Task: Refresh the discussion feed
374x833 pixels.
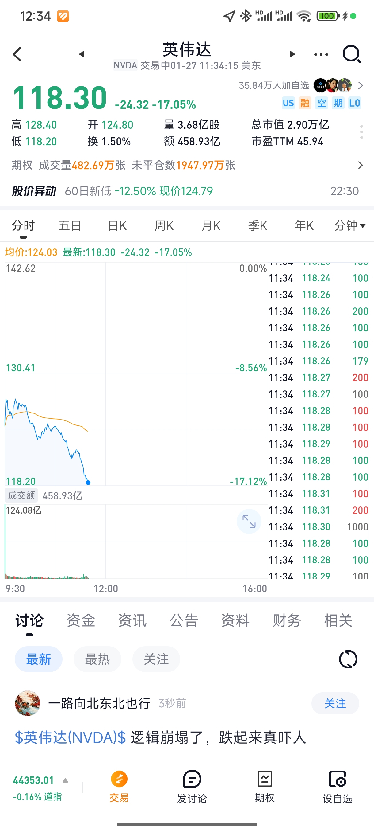Action: pos(348,659)
